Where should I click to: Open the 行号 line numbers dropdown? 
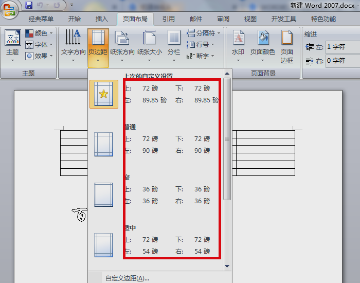point(200,45)
